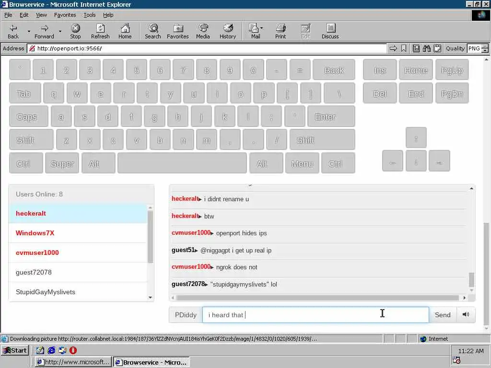Launch Internet Explorer quick launch icon

click(51, 350)
